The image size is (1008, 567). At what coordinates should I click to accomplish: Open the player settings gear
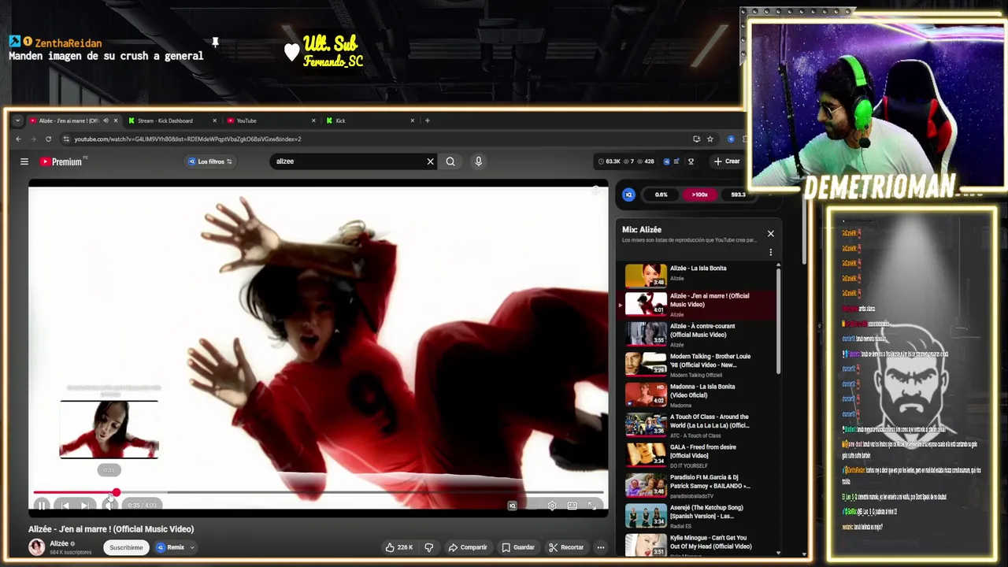coord(552,506)
